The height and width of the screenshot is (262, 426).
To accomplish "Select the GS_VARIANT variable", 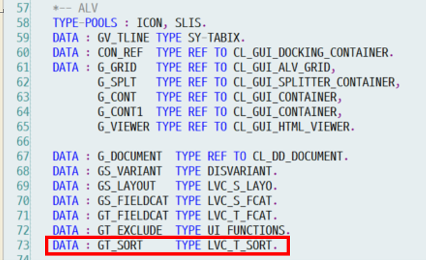I will coord(130,171).
